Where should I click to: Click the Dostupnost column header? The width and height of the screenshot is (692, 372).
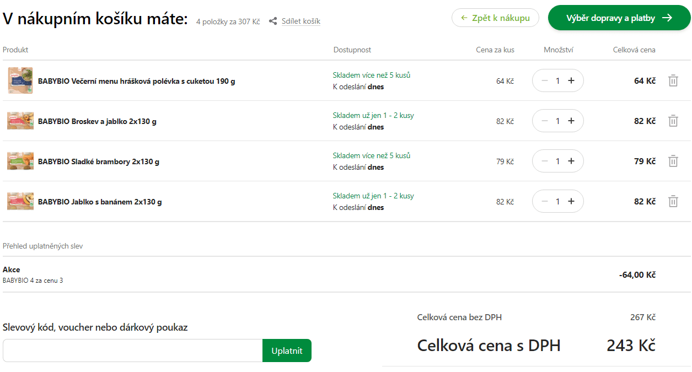352,50
